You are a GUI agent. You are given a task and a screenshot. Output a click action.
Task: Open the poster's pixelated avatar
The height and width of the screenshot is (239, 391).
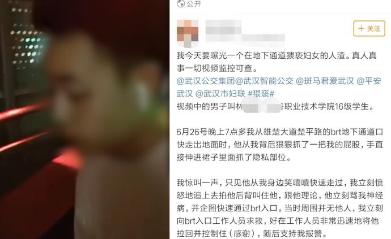point(188,33)
